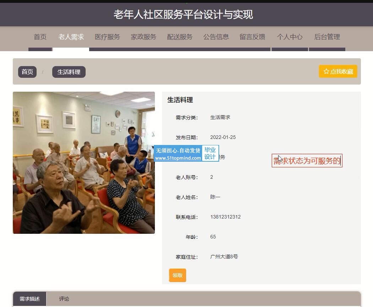This screenshot has width=373, height=307.
Task: Open 公告信息 page
Action: click(x=216, y=37)
